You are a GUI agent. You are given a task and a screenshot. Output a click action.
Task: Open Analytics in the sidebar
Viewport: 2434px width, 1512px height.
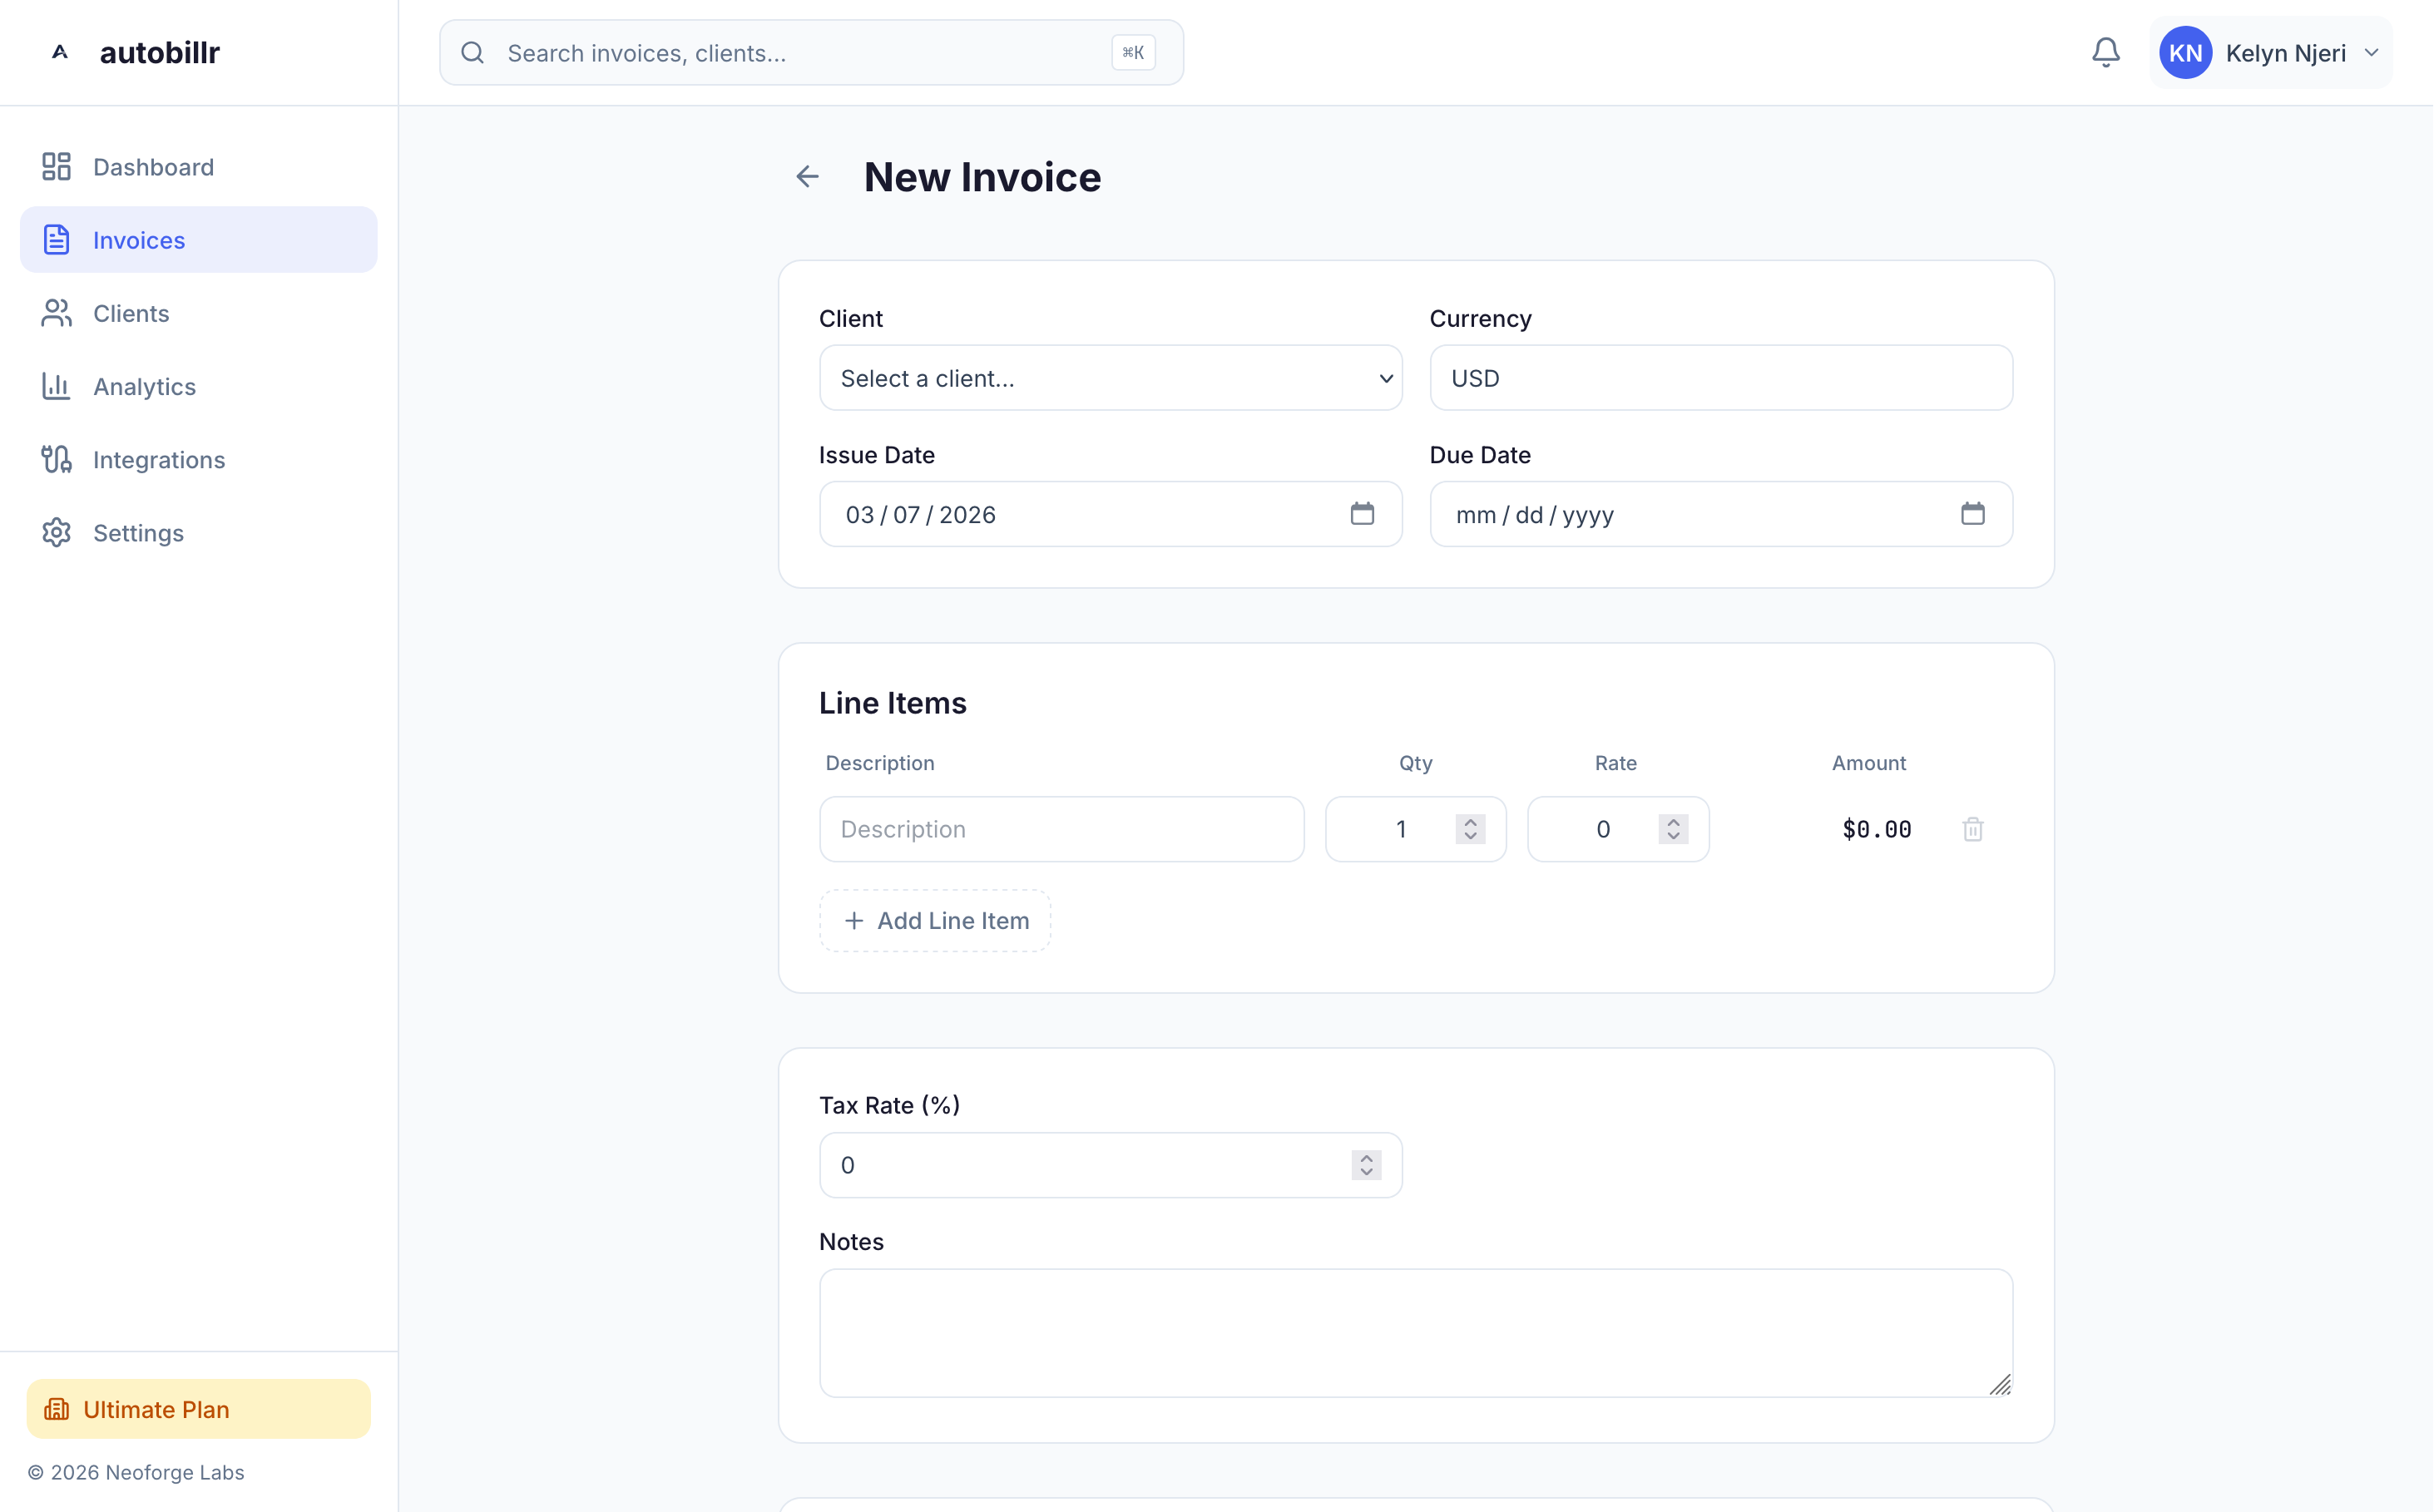[x=144, y=387]
